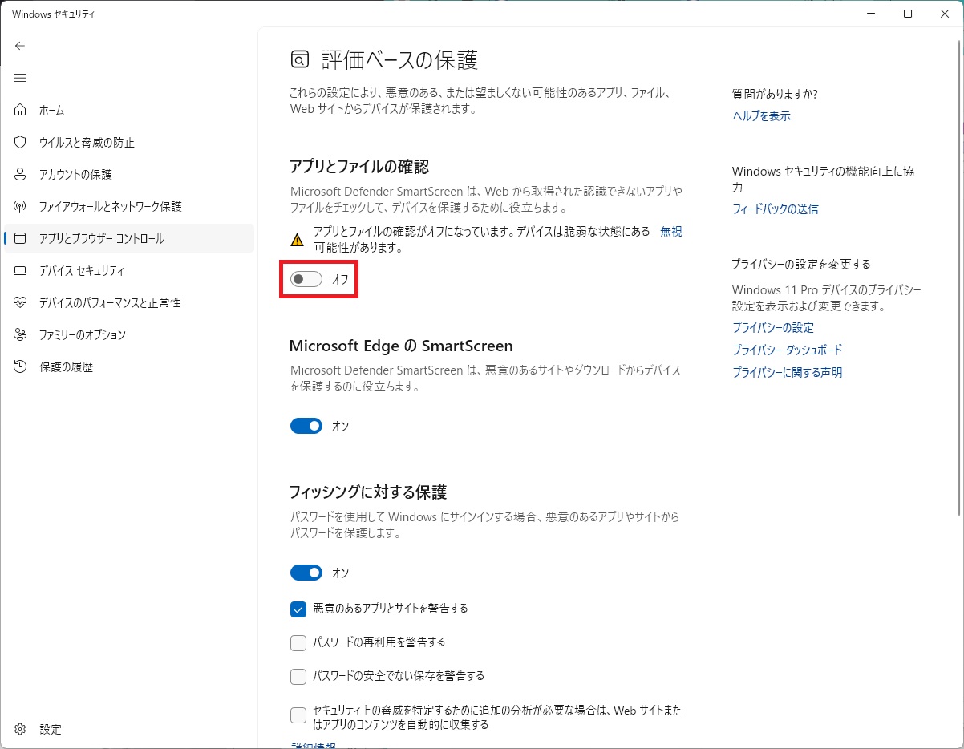Viewport: 964px width, 749px height.
Task: Click the 無視 dismiss link
Action: point(670,231)
